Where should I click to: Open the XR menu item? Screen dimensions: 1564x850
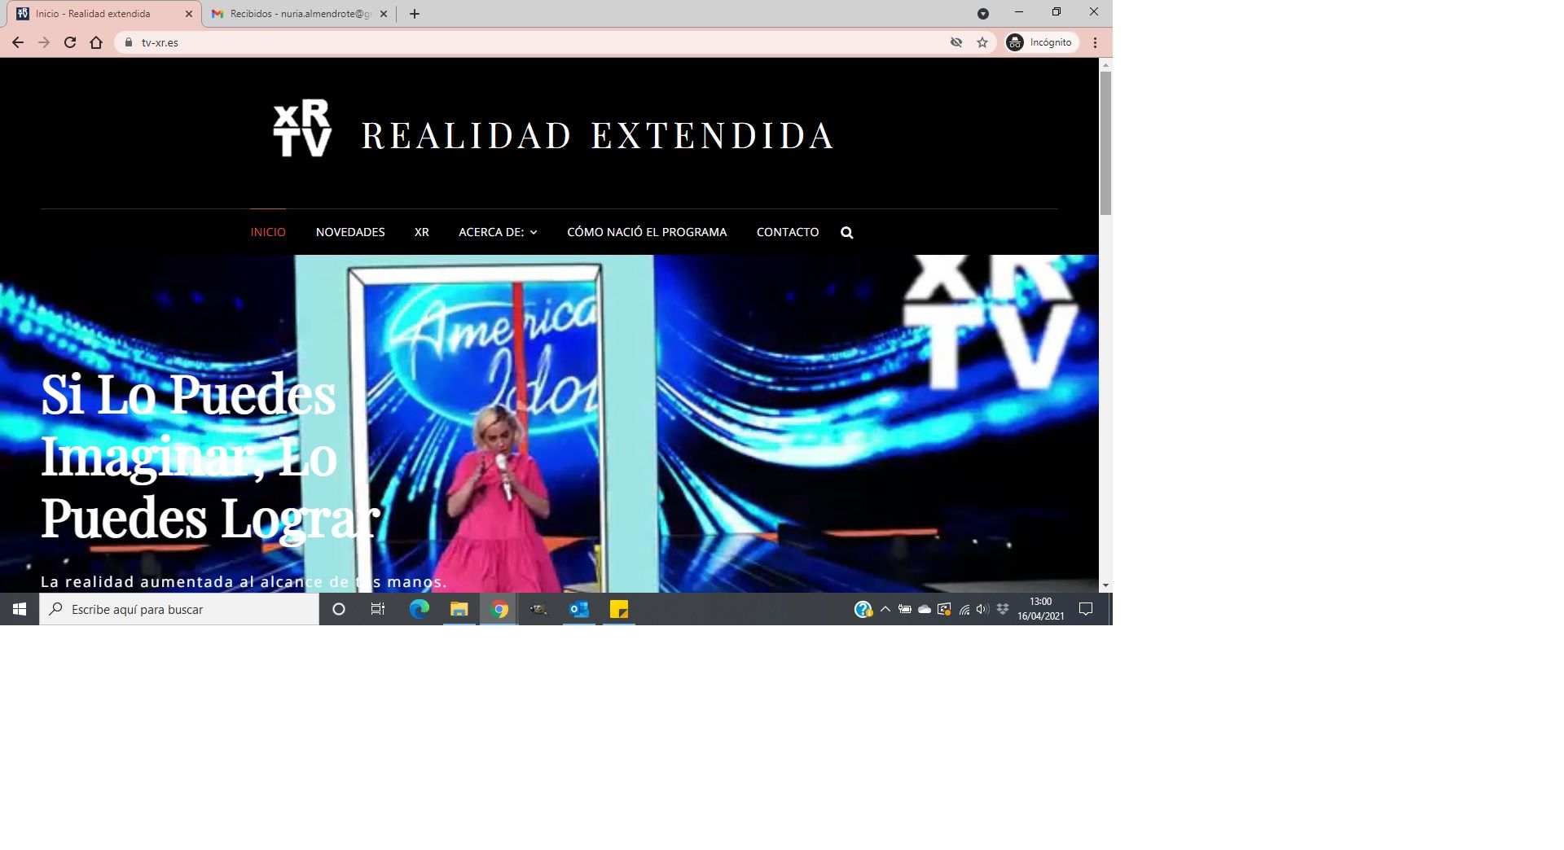click(x=421, y=232)
